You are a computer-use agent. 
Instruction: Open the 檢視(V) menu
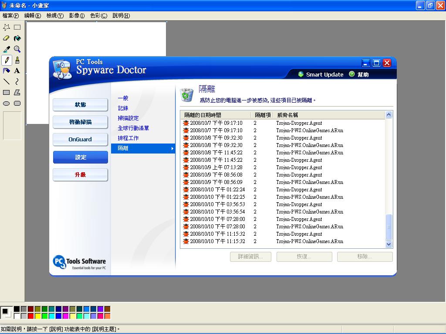(55, 16)
